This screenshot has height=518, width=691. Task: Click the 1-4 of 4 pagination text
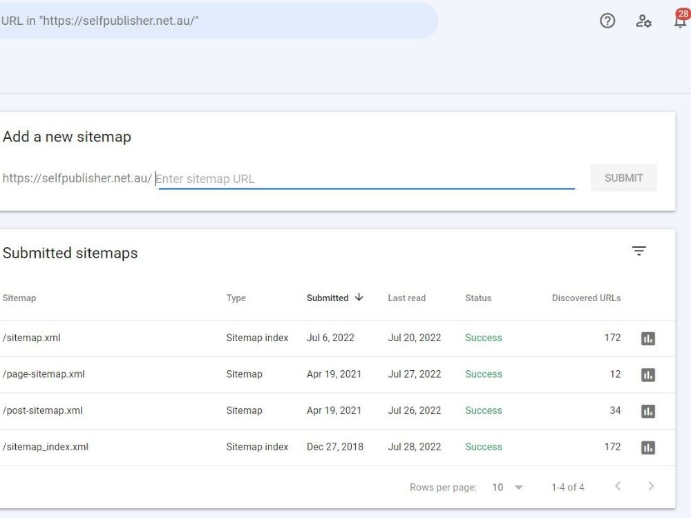click(x=567, y=487)
